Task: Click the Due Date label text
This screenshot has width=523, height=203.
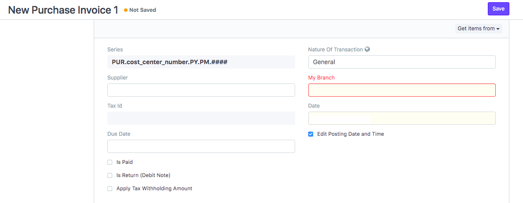Action: point(119,134)
